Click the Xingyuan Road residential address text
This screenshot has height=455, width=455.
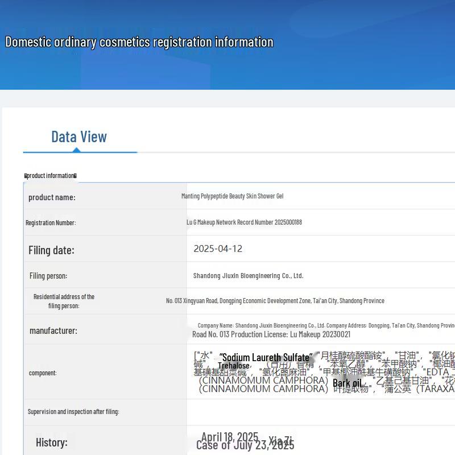click(275, 301)
